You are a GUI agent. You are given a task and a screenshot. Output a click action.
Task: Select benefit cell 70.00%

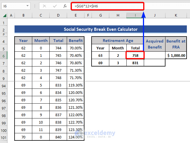76,48
